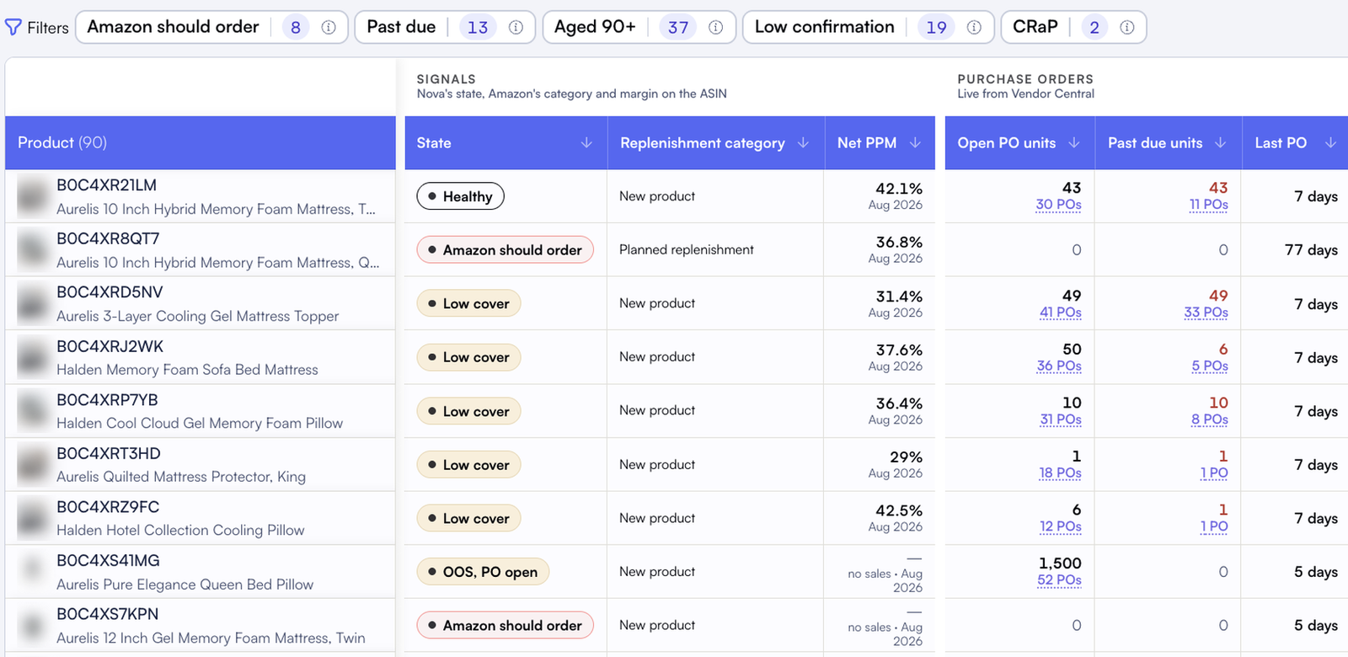Click the Product (90) column header
Screen dimensions: 1348x657
tap(201, 143)
